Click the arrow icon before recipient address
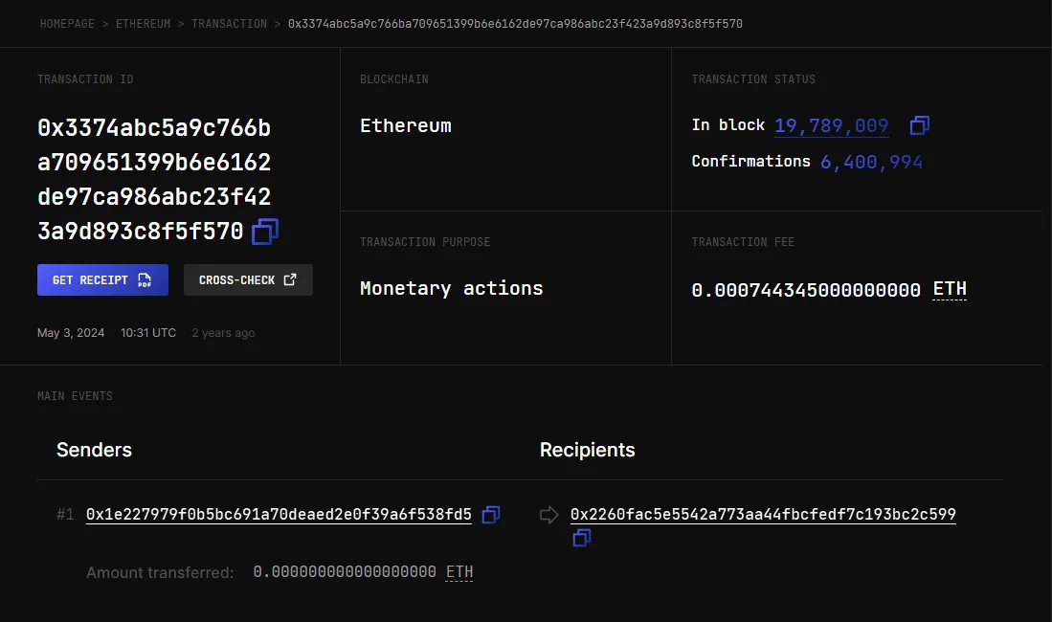1052x622 pixels. click(548, 515)
